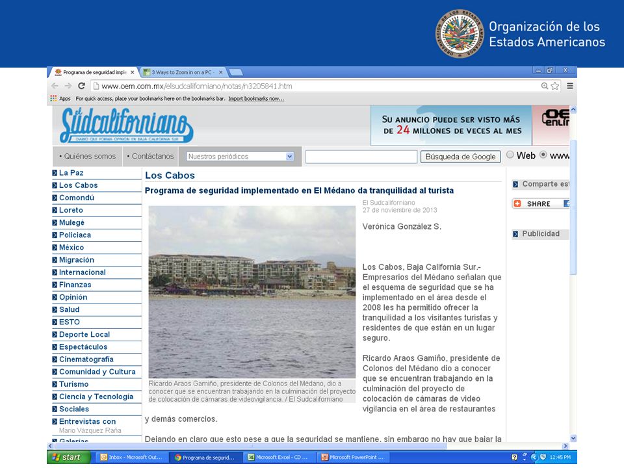The width and height of the screenshot is (624, 468).
Task: Click the OEM en línea logo banner
Action: [551, 125]
